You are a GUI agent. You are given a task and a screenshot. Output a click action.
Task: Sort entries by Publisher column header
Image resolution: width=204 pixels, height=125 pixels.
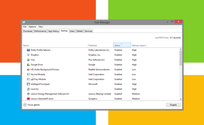93,45
